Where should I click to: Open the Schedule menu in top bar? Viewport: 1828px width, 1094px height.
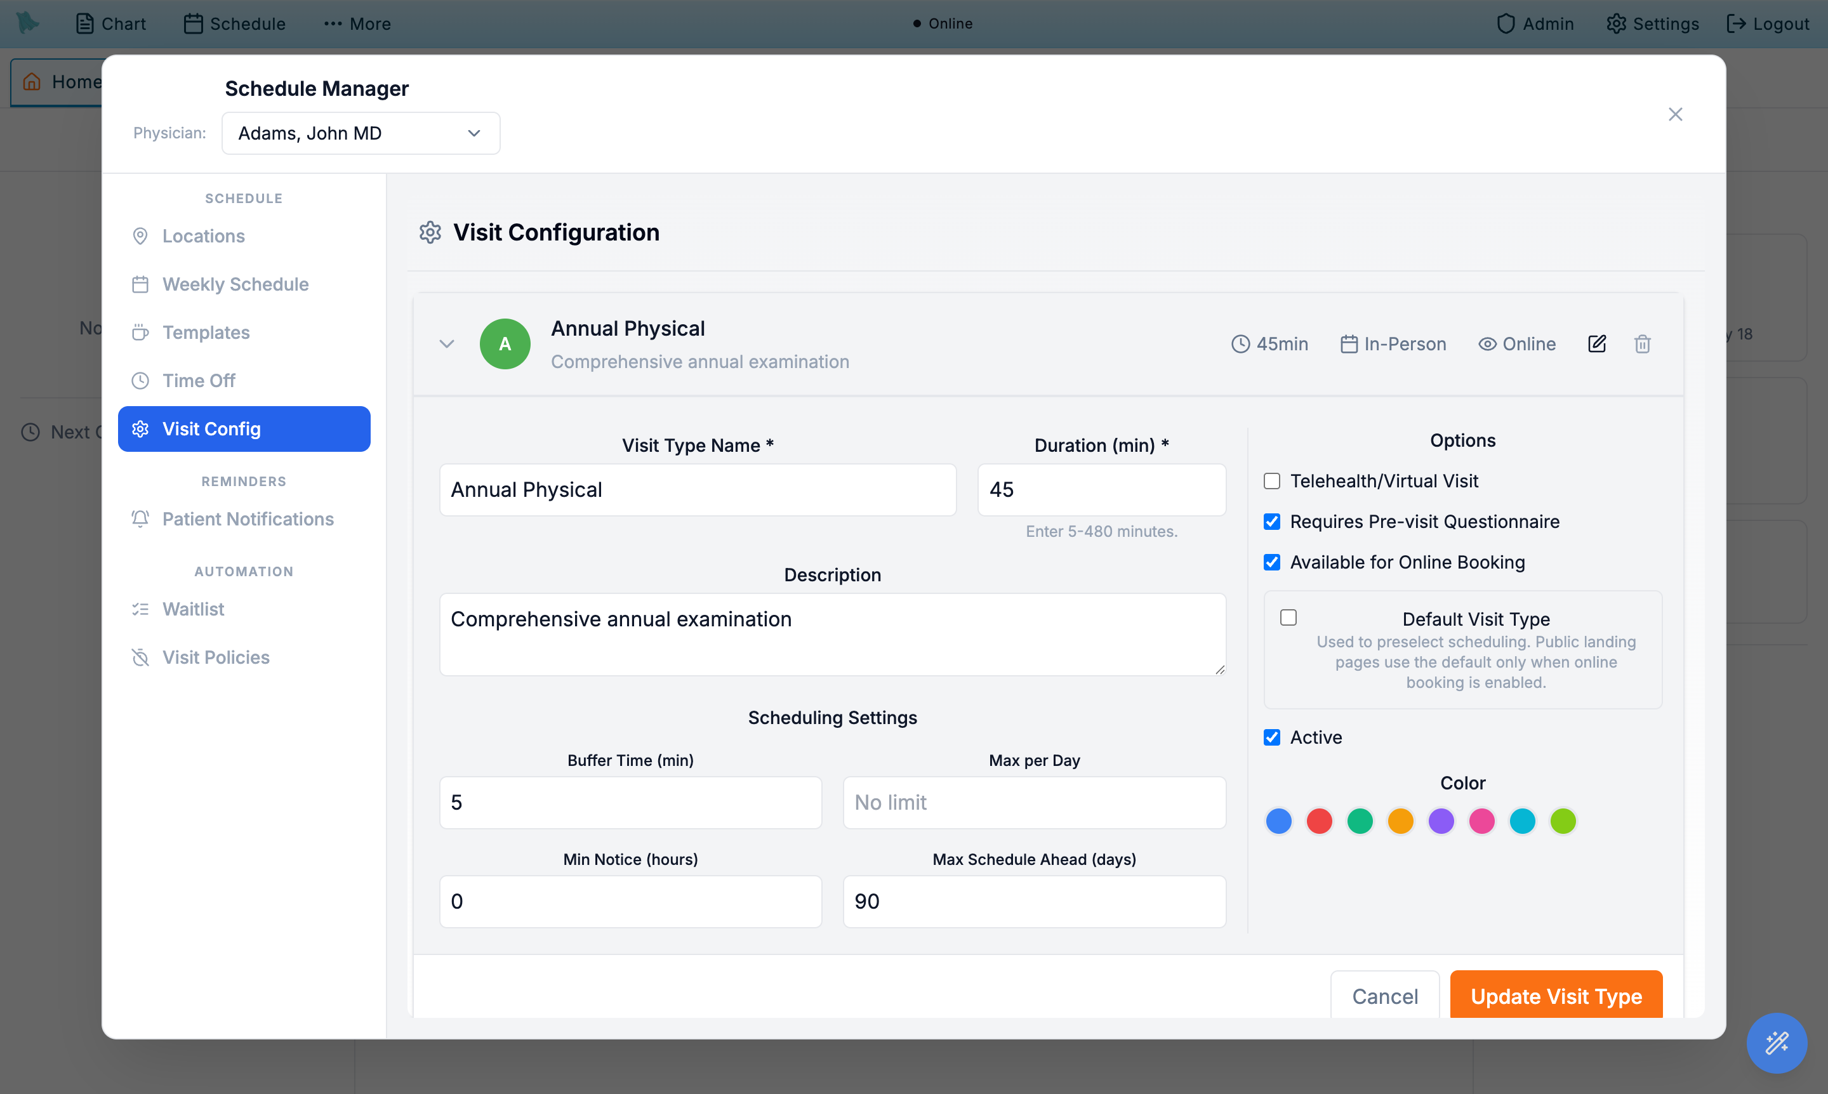(234, 23)
